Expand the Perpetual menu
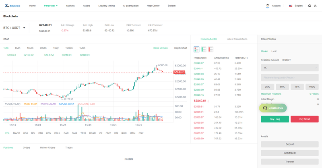The image size is (322, 168). pos(51,6)
